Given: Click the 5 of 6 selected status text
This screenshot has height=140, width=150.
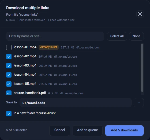Looking at the screenshot, I should coord(17,130).
